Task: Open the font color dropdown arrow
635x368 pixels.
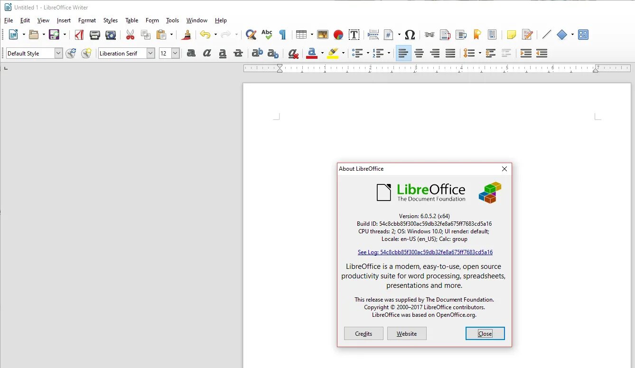Action: coord(322,54)
